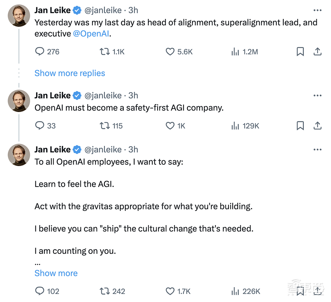Open the @janleike handle on third tweet
This screenshot has width=331, height=302.
pyautogui.click(x=103, y=150)
